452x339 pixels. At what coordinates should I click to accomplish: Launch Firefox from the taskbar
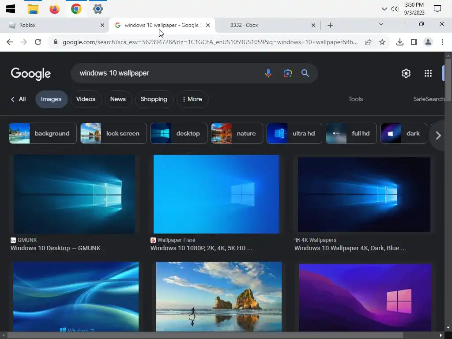point(54,9)
